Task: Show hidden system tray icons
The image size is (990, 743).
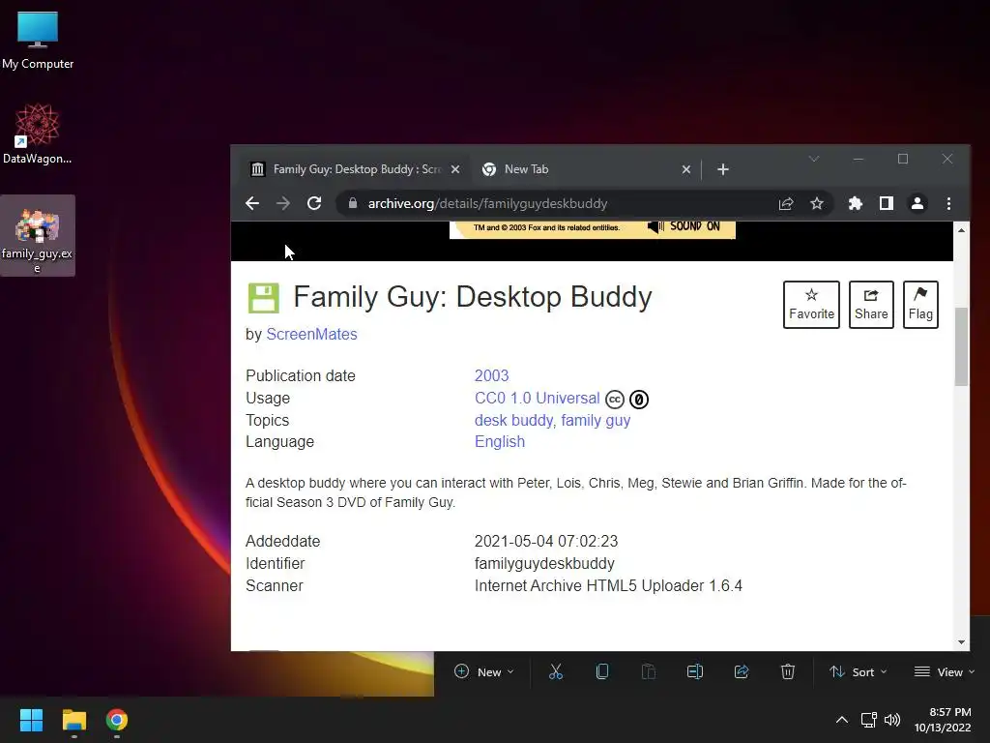Action: tap(842, 720)
